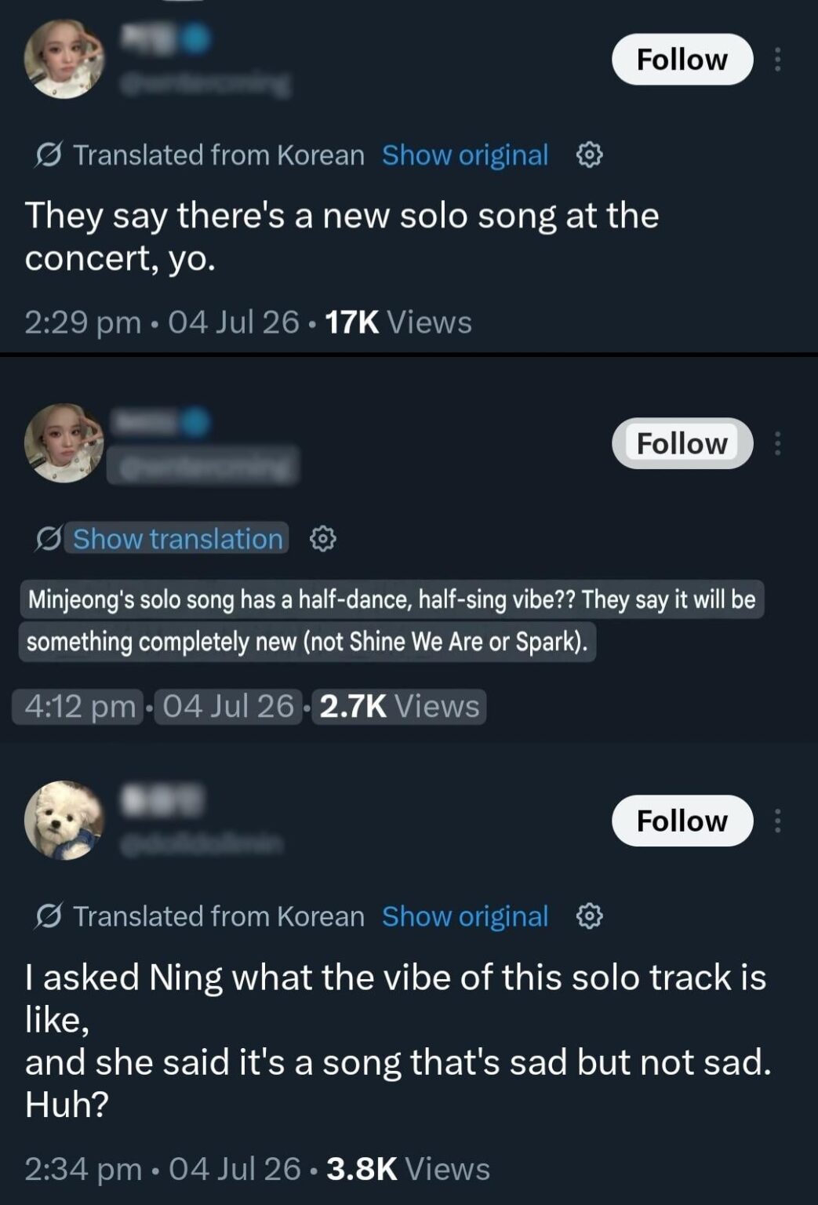Viewport: 818px width, 1205px height.
Task: Show translation of the second post
Action: [177, 539]
